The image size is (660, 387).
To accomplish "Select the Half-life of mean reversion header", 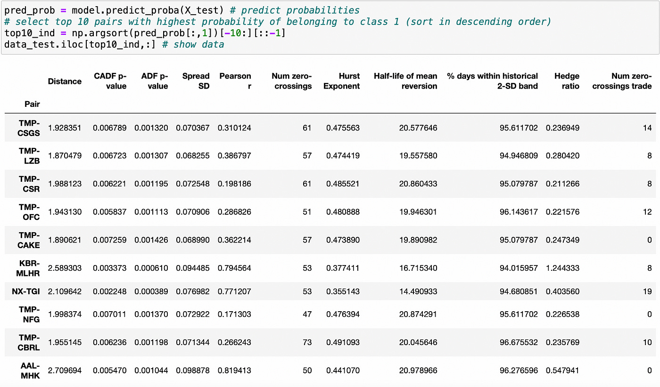I will point(405,81).
